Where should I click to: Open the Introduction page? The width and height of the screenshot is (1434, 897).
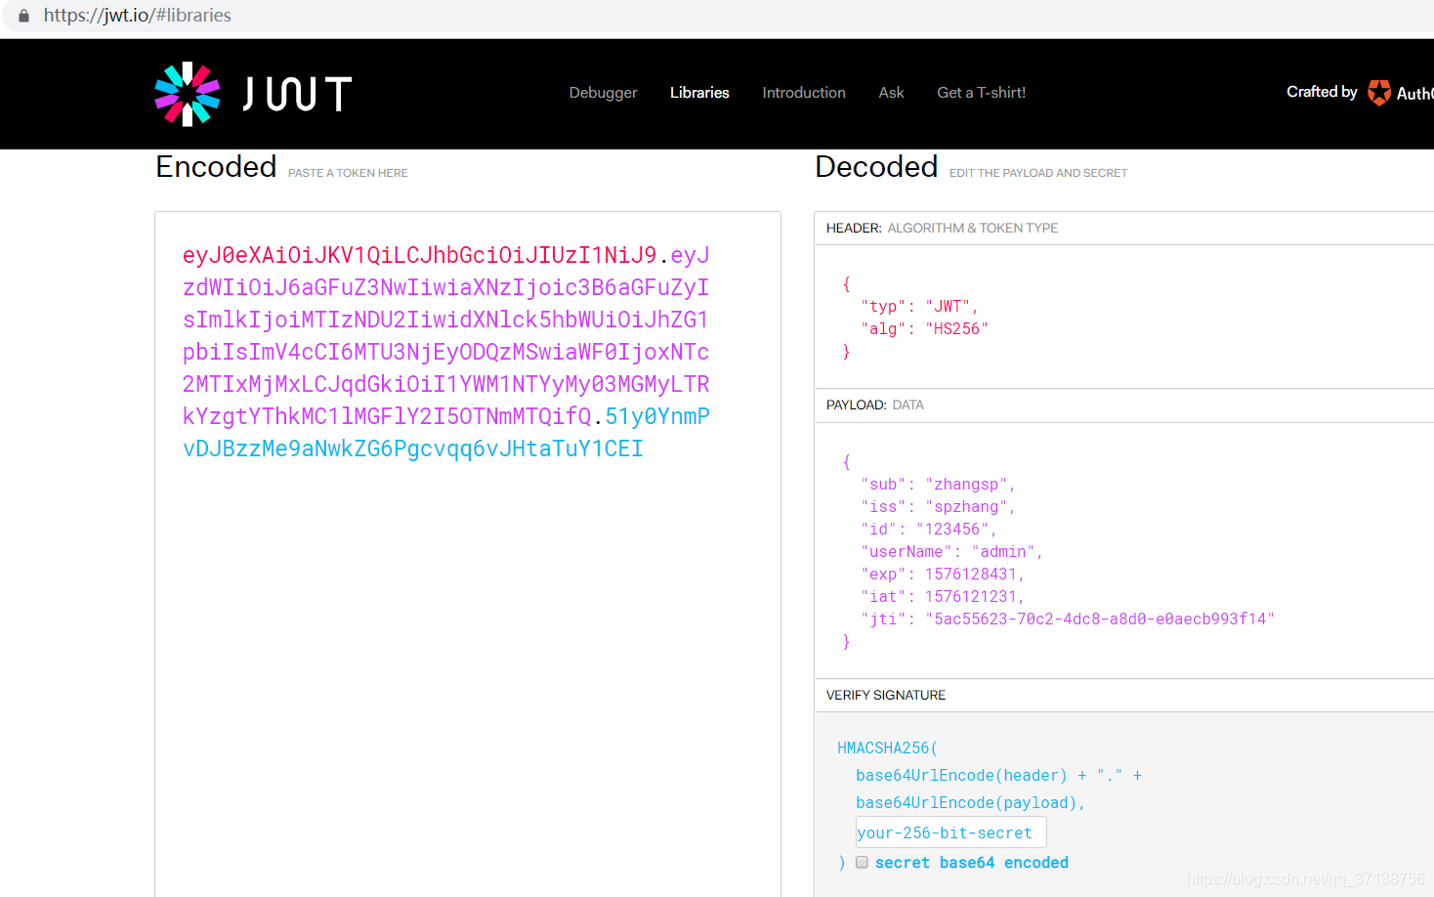[803, 93]
